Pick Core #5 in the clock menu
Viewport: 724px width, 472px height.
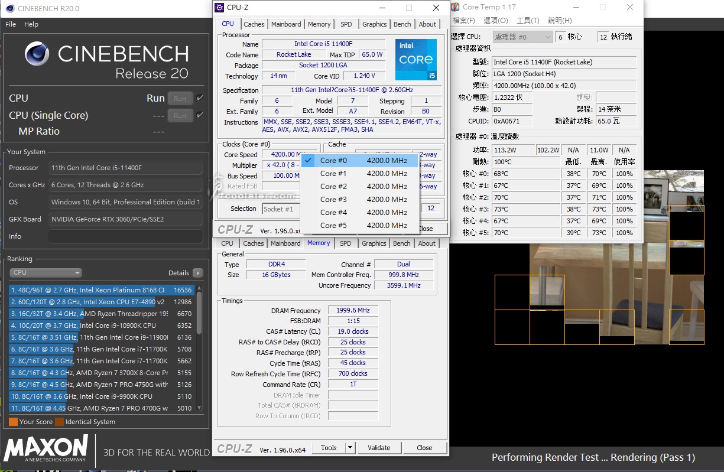click(360, 225)
